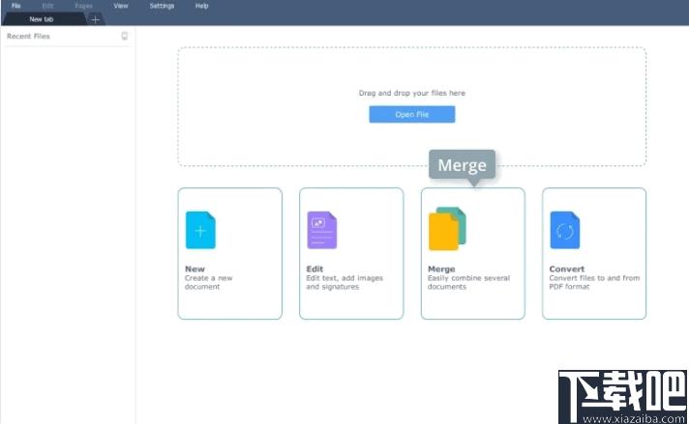
Task: Click the blue Convert document icon
Action: (564, 230)
